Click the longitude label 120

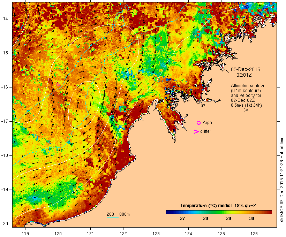(58, 234)
